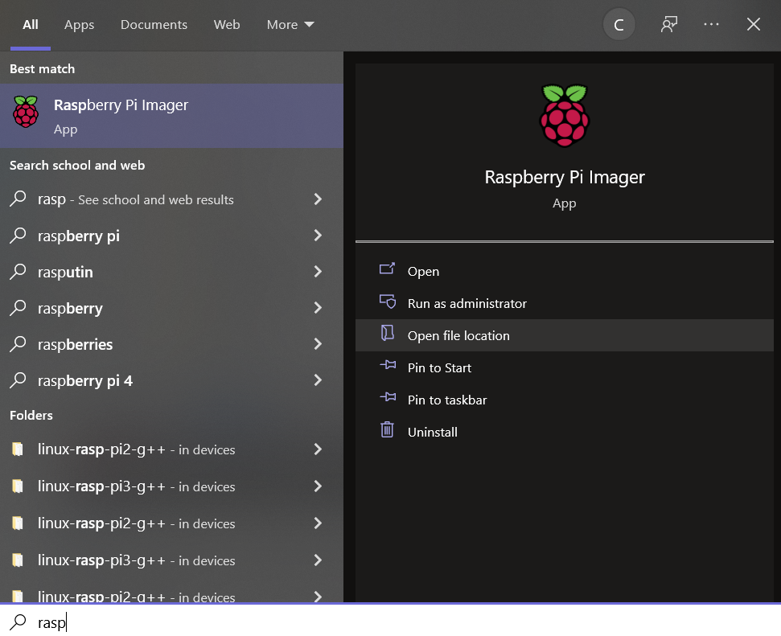Expand the 'raspberry' suggestion arrow

click(x=318, y=308)
